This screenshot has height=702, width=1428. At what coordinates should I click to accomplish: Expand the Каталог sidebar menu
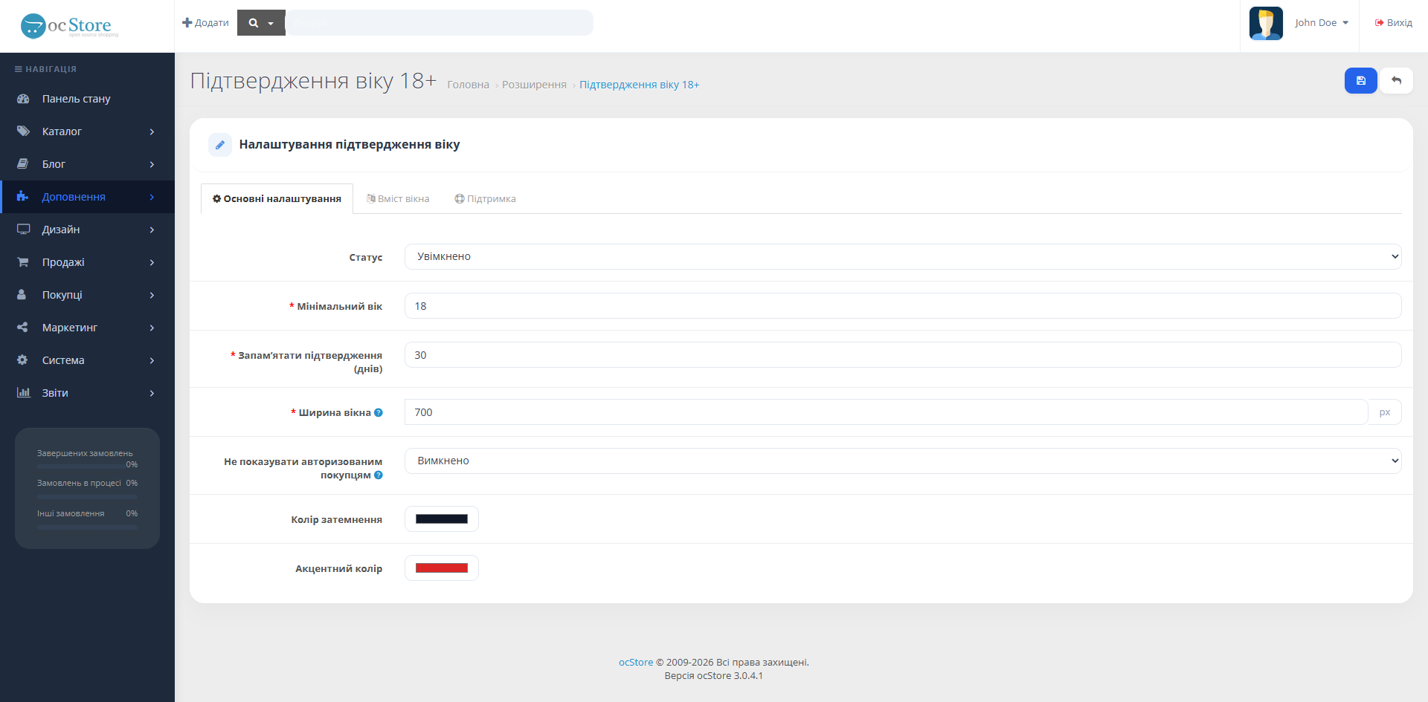(87, 131)
